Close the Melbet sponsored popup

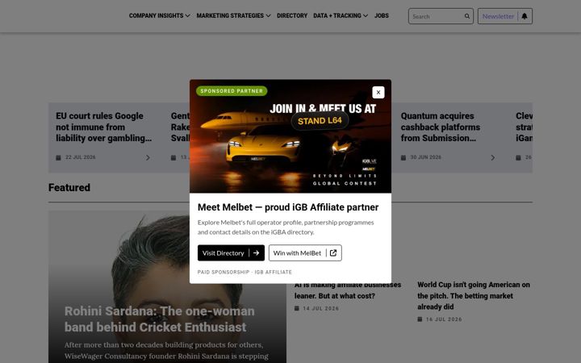[378, 92]
